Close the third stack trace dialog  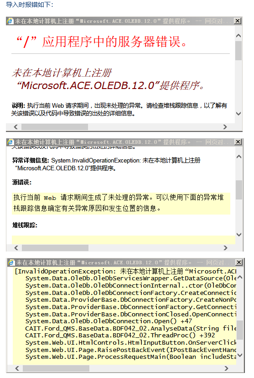tap(239, 262)
